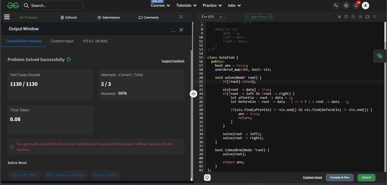
Task: Click the Start Timer button
Action: [x=258, y=17]
